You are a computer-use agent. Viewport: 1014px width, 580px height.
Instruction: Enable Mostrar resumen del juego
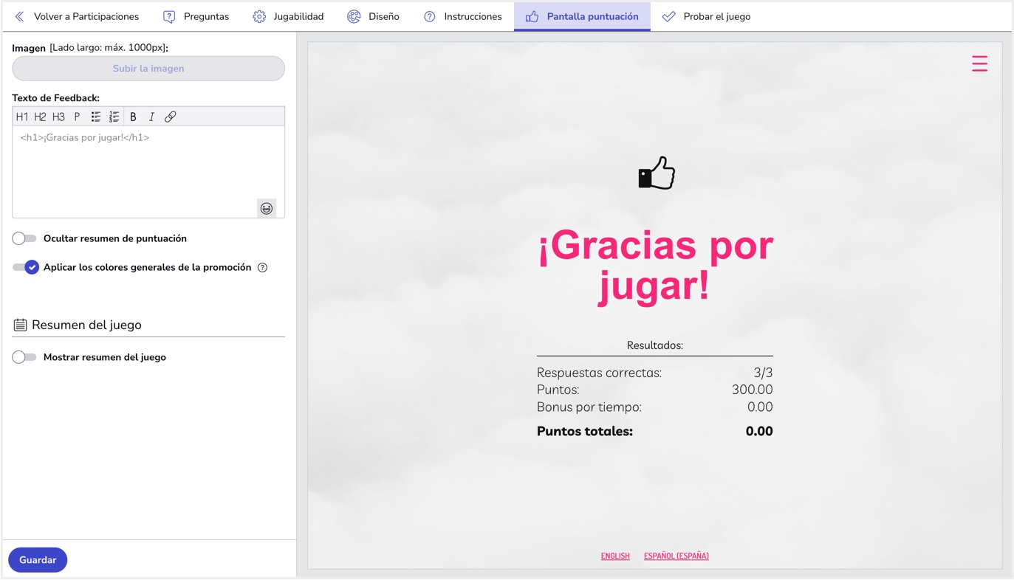click(x=24, y=357)
